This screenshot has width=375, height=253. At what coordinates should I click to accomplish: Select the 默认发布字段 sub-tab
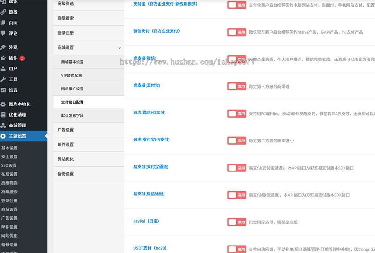(89, 116)
